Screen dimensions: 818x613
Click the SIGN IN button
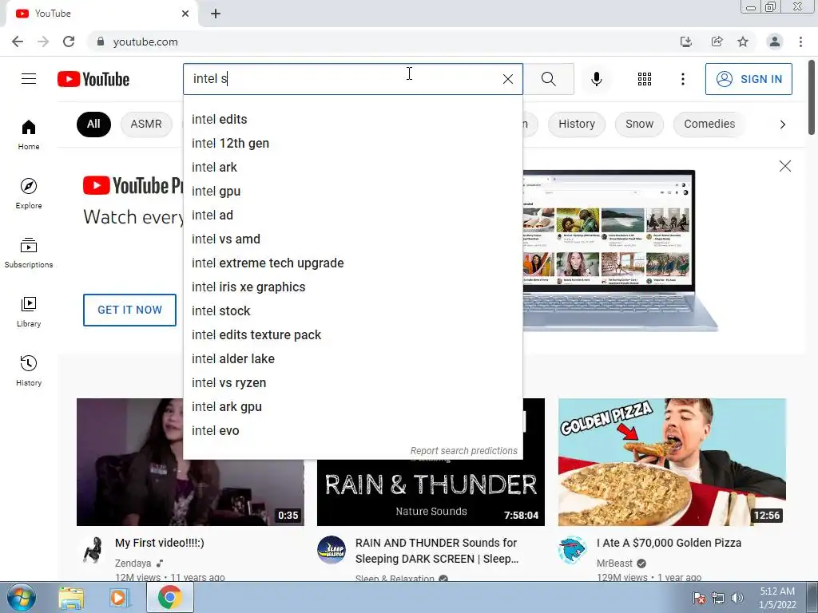(749, 79)
